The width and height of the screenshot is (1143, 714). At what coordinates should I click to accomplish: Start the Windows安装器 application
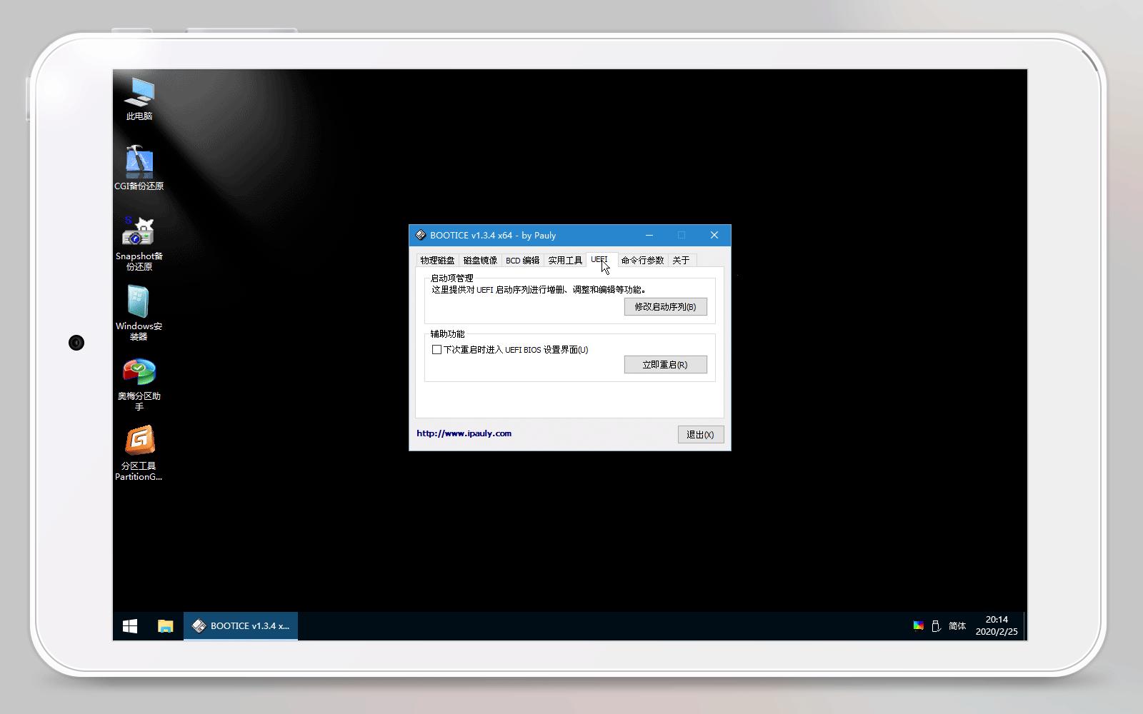[140, 303]
